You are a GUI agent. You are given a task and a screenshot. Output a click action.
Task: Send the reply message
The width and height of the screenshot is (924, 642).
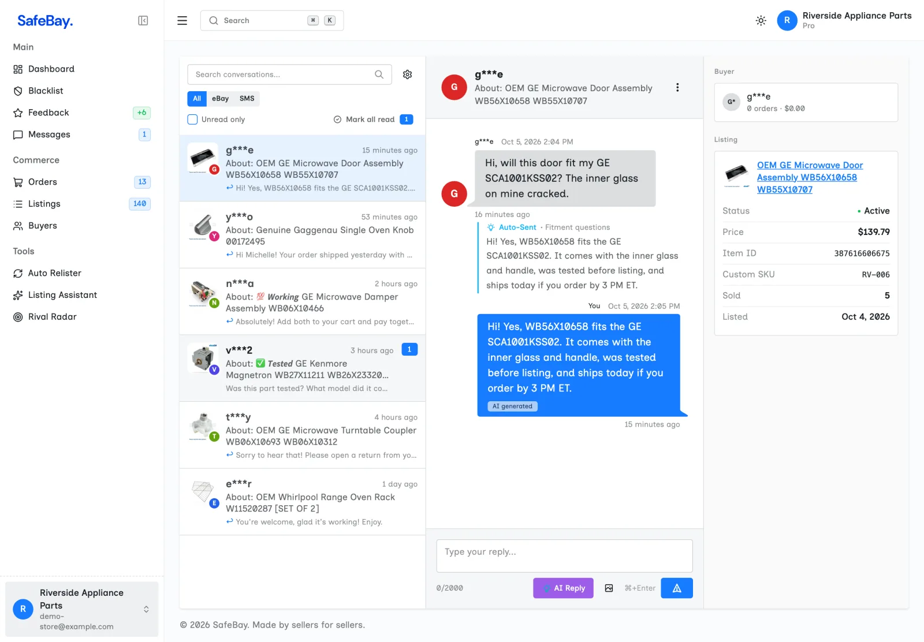[x=677, y=588]
